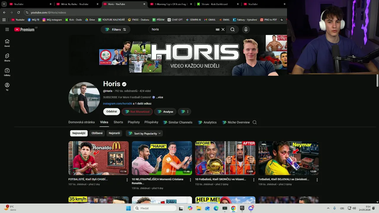This screenshot has height=213, width=379.
Task: Start voice search with microphone
Action: click(246, 29)
